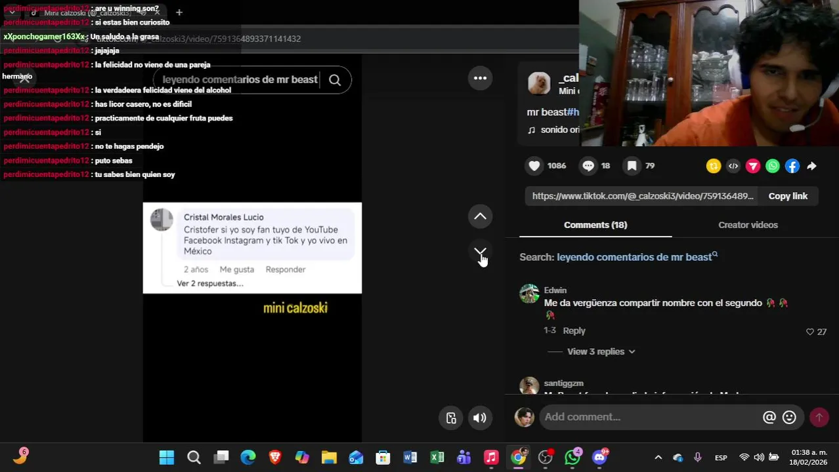839x472 pixels.
Task: Switch ESP keyboard language
Action: coord(721,458)
